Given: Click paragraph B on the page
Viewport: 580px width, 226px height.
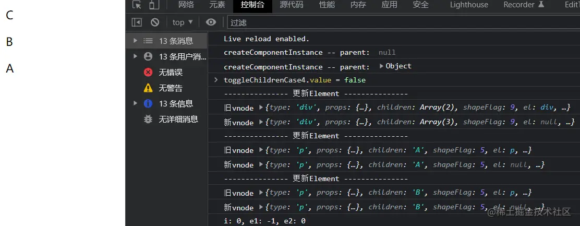Looking at the screenshot, I should click(x=9, y=42).
